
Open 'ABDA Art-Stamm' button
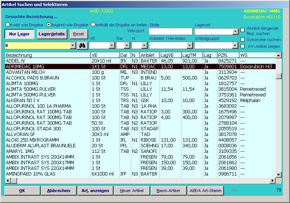206,191
